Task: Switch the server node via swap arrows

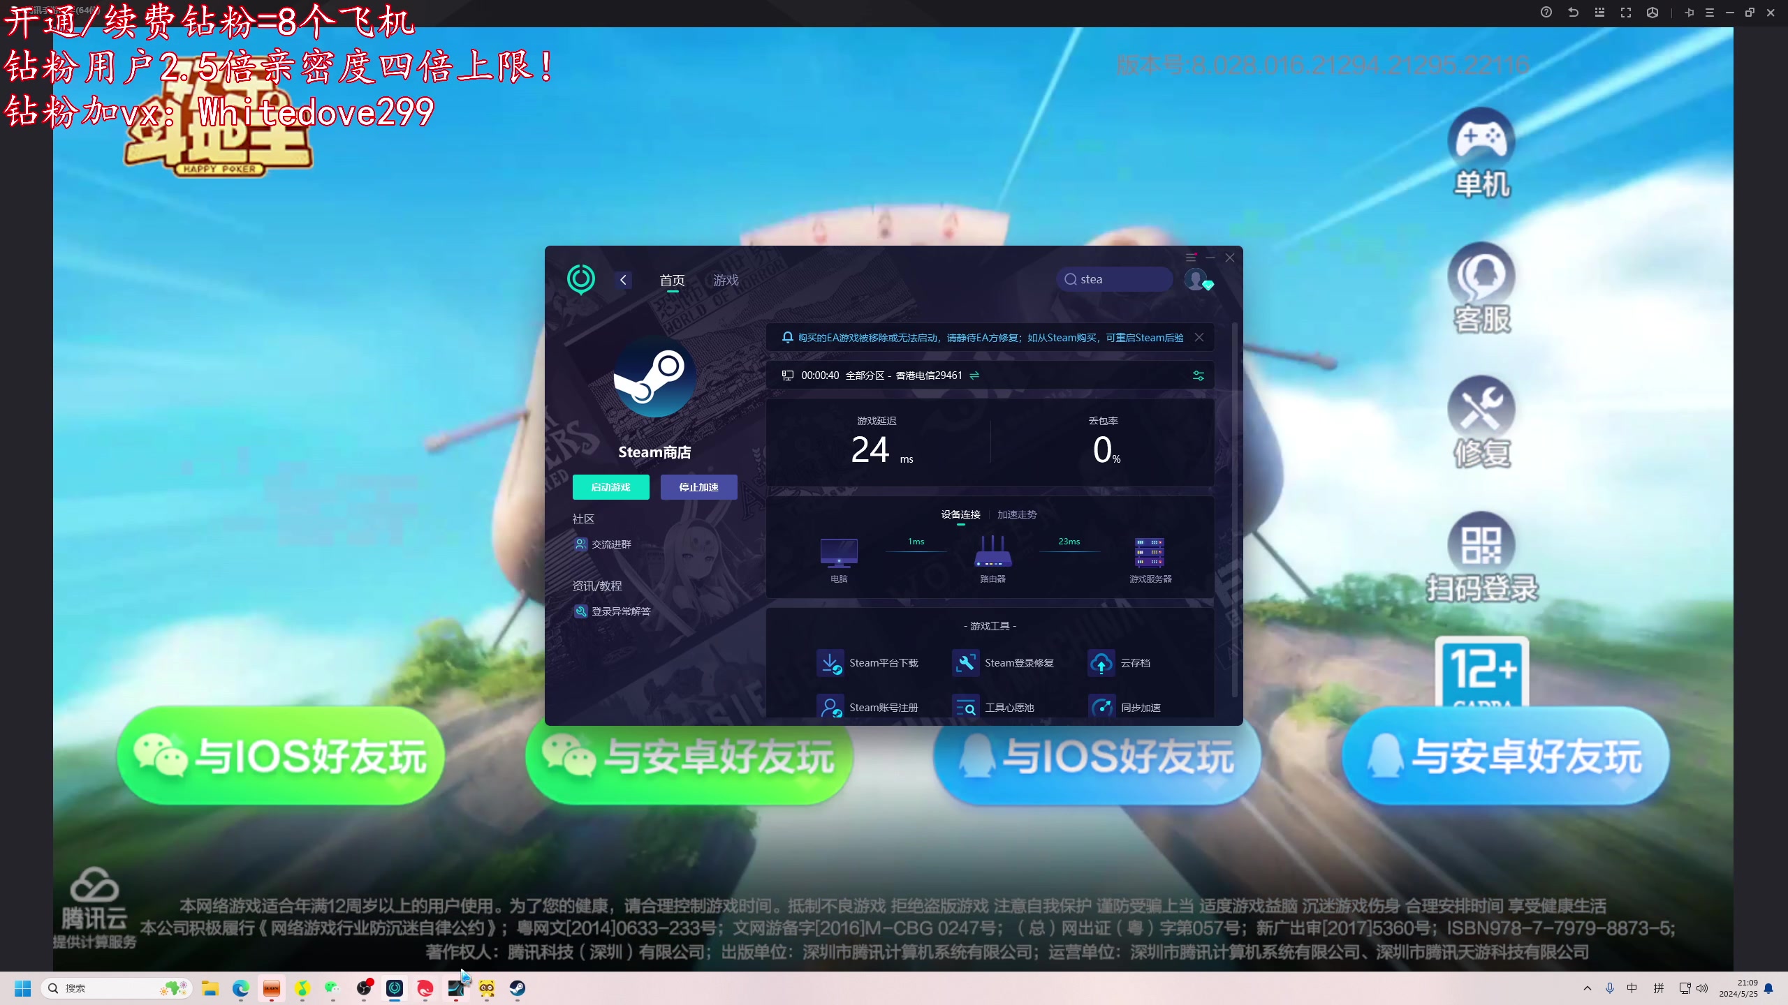Action: point(974,375)
